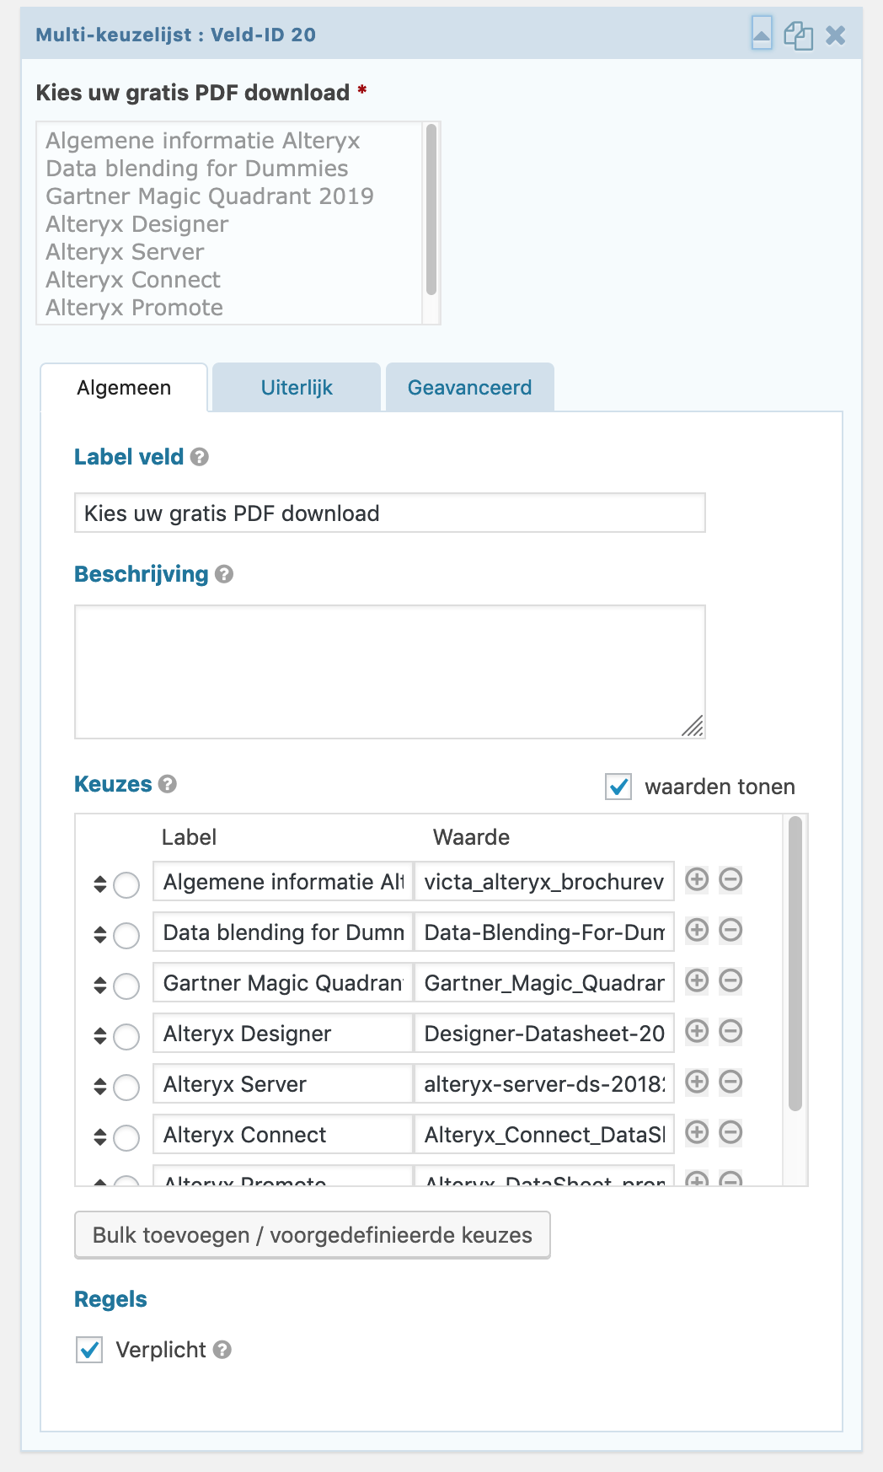Delete the Alteryx Server choice row
This screenshot has width=883, height=1472.
point(730,1082)
